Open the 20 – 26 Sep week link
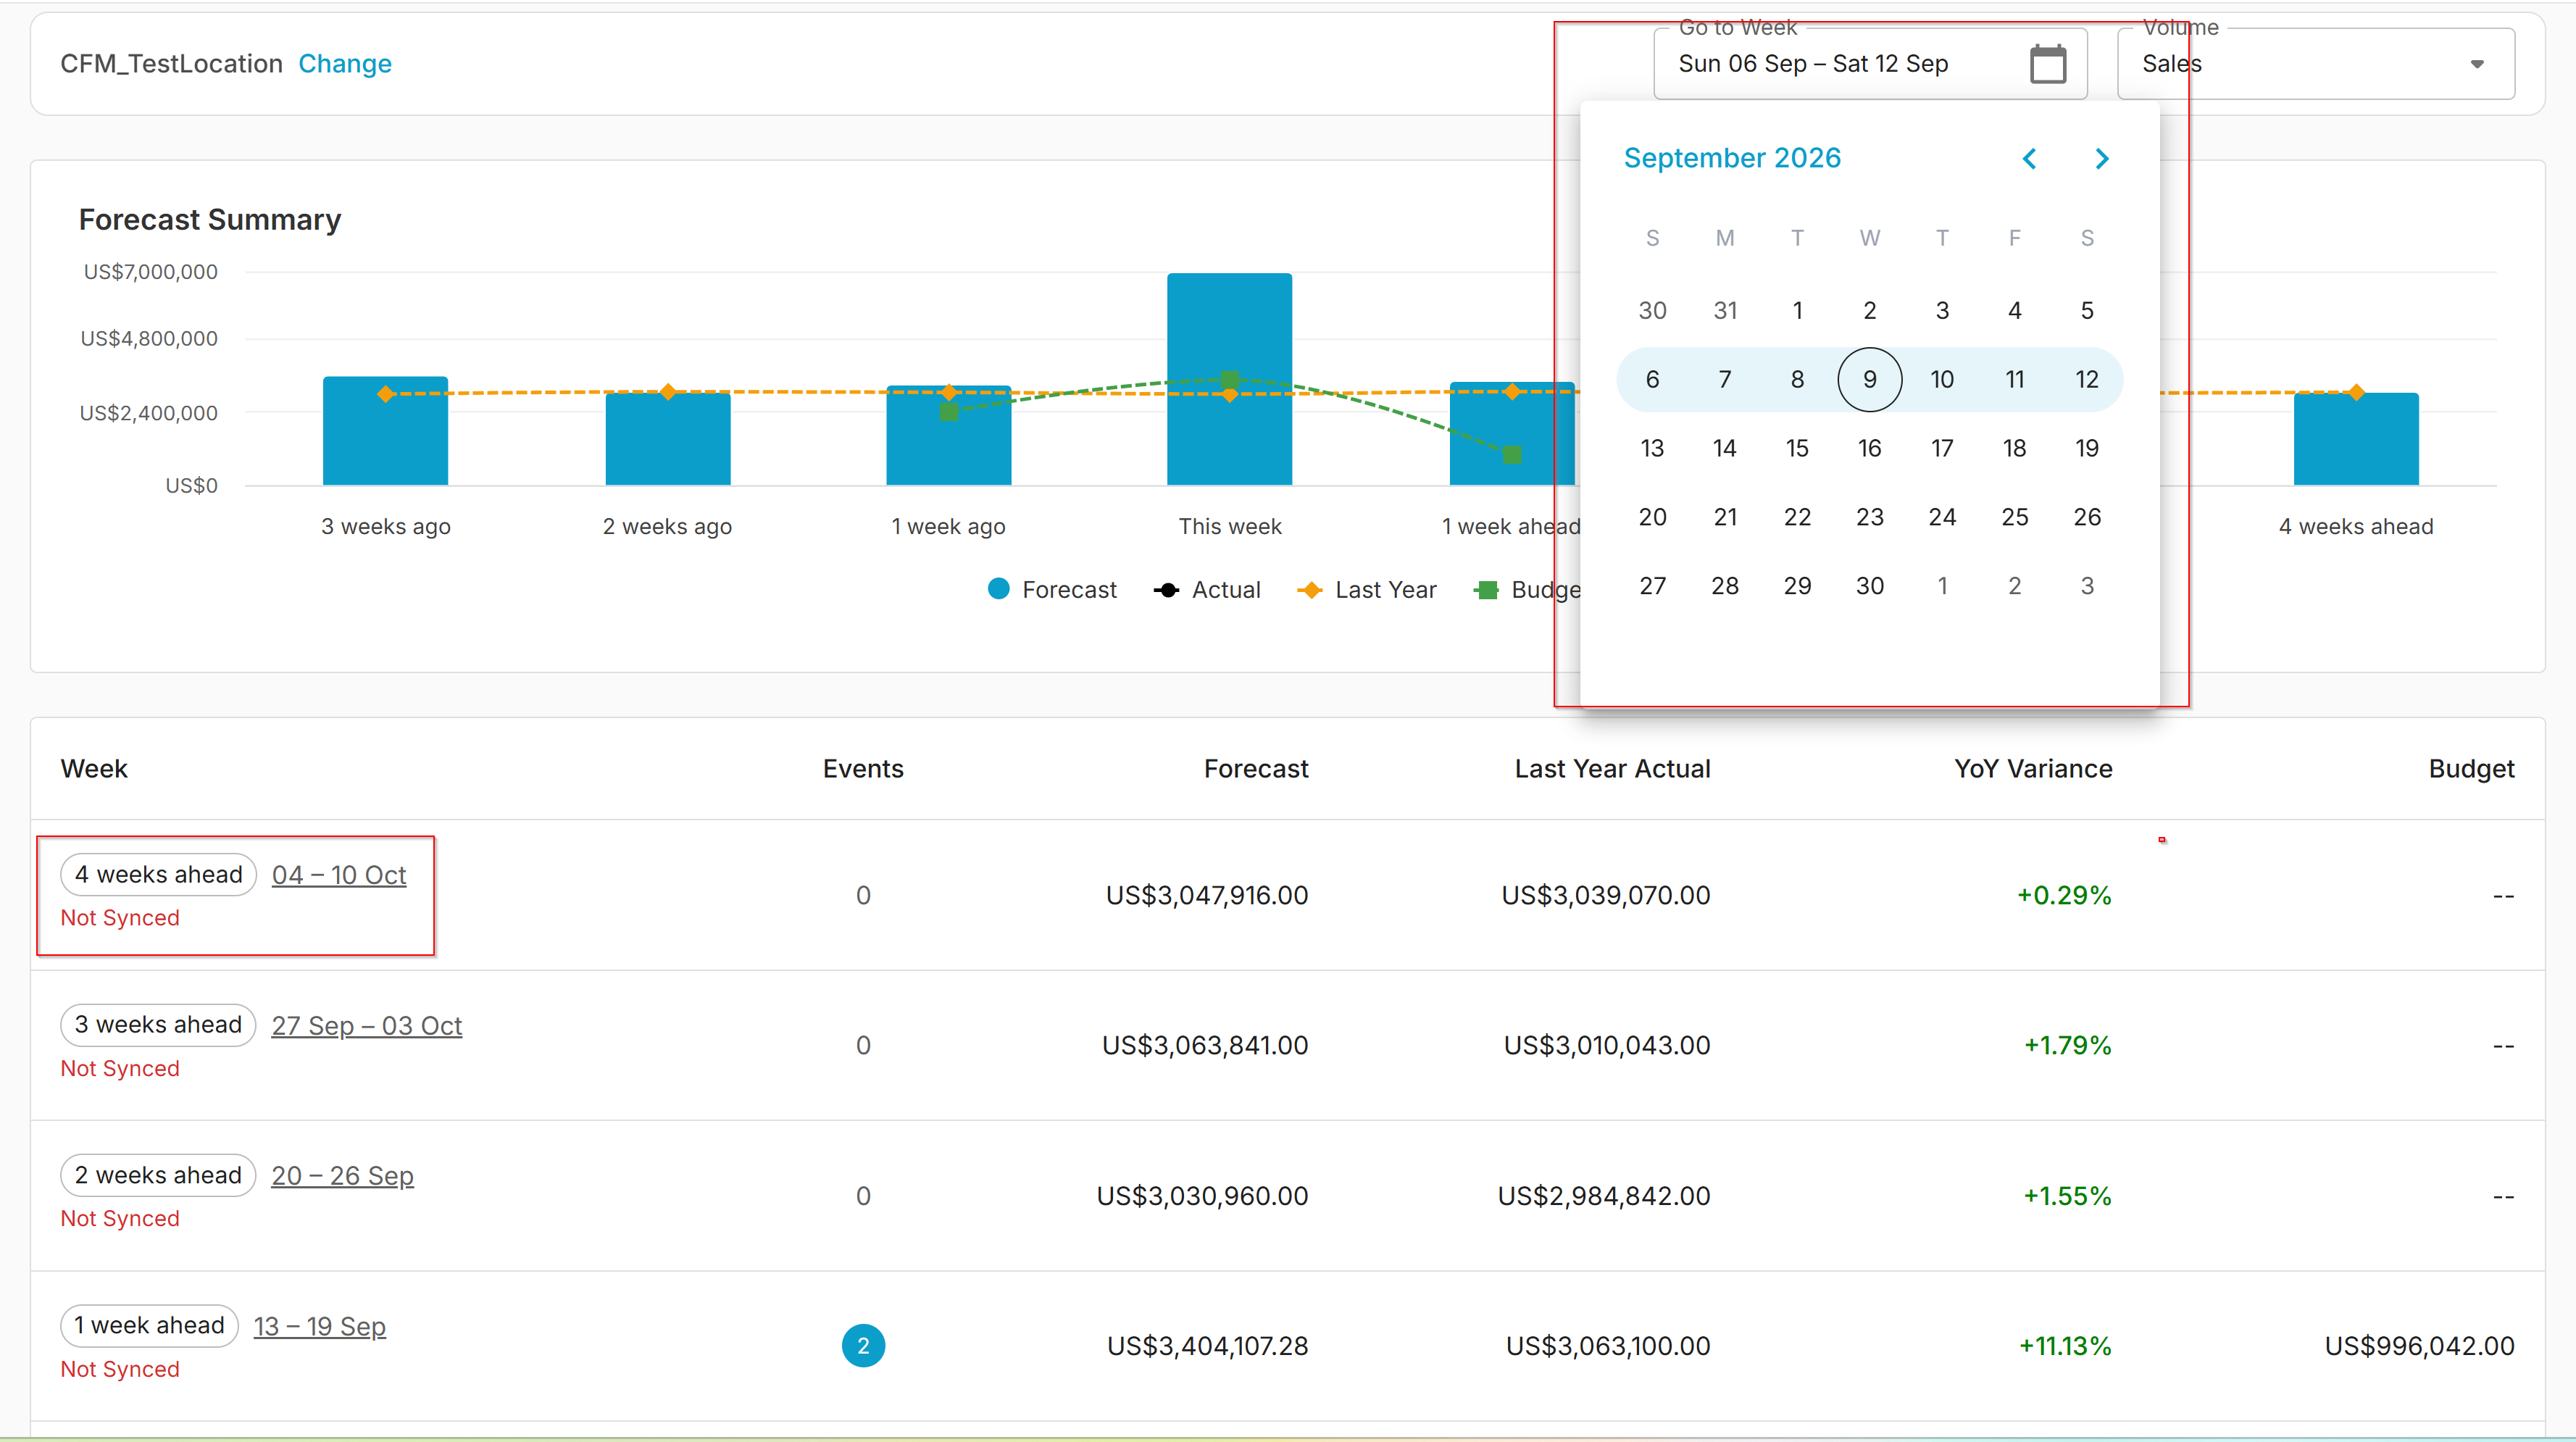 coord(342,1176)
